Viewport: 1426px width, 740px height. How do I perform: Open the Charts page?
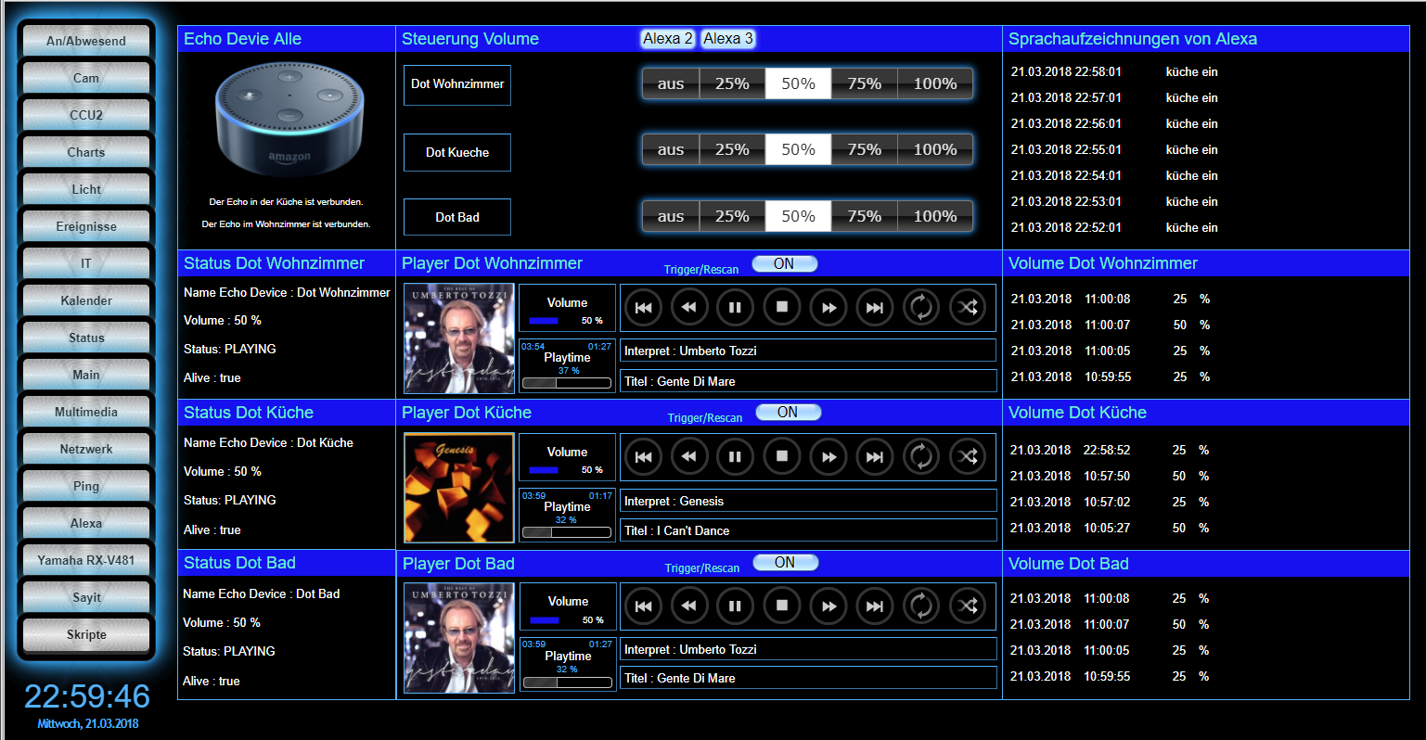(x=86, y=152)
